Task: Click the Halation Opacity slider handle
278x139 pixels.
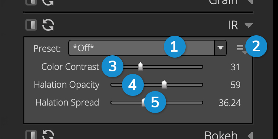Action: pos(164,84)
